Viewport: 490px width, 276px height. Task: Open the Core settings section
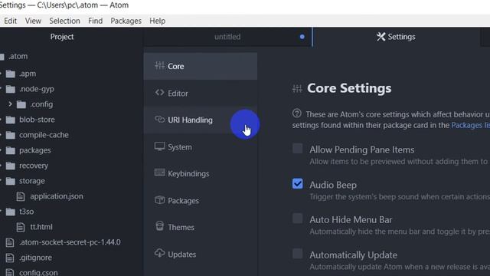coord(201,66)
